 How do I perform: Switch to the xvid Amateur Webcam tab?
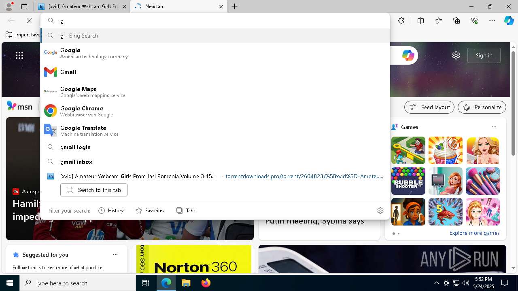pos(82,6)
